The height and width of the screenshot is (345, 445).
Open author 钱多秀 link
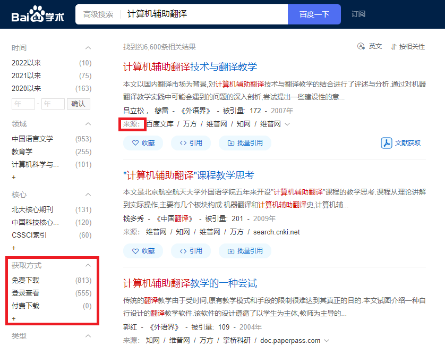133,218
